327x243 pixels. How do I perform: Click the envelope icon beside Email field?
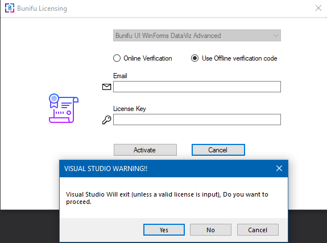[x=106, y=87]
